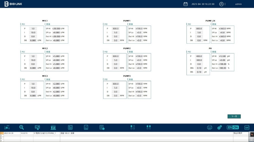Open the process overview icon at far left

pyautogui.click(x=7, y=127)
